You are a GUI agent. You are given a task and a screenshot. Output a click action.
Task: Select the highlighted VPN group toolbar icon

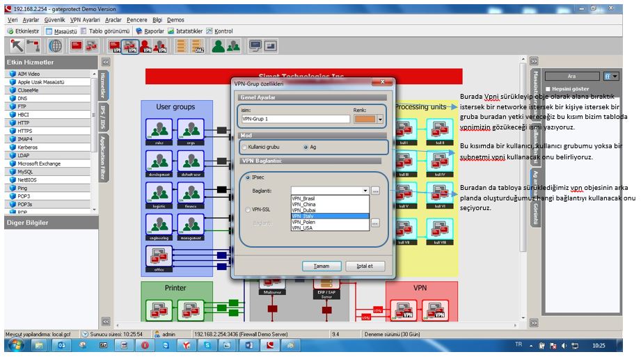(129, 47)
